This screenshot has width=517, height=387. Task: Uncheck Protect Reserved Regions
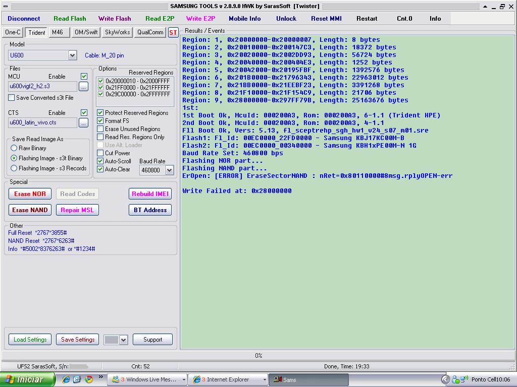(100, 113)
